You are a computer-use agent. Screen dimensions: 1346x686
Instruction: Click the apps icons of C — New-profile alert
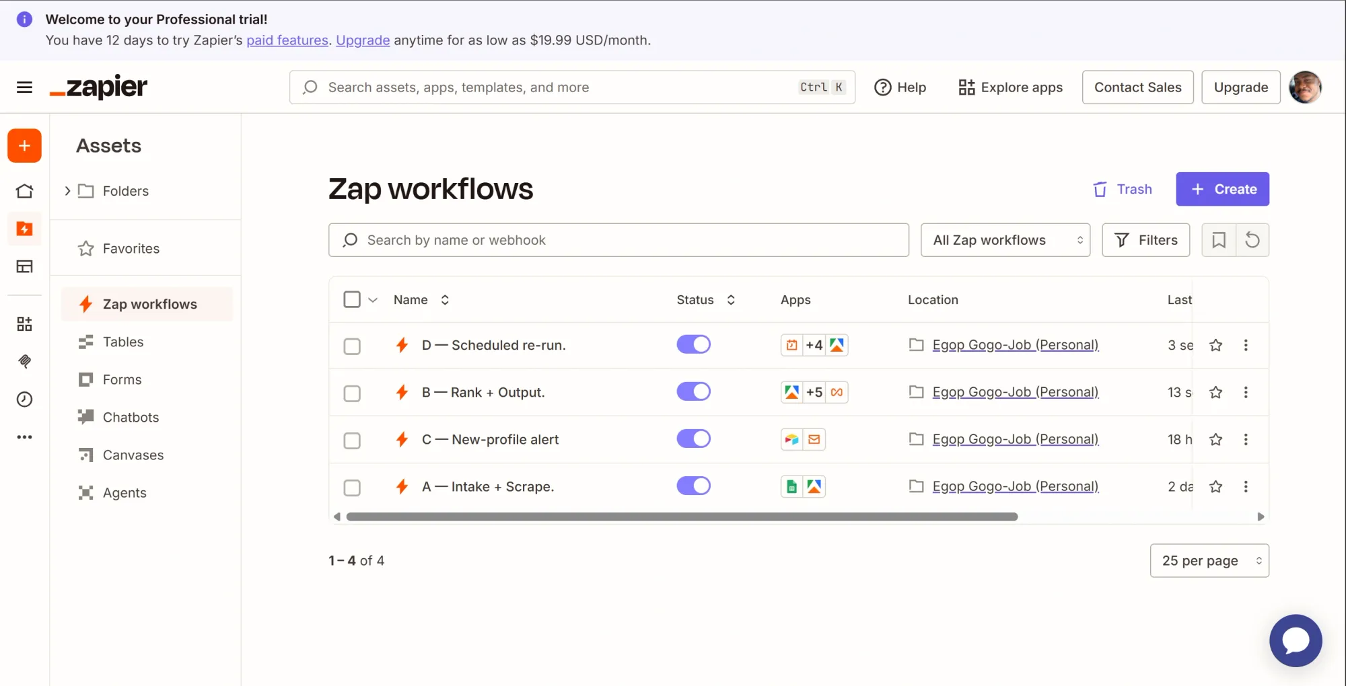pyautogui.click(x=803, y=439)
